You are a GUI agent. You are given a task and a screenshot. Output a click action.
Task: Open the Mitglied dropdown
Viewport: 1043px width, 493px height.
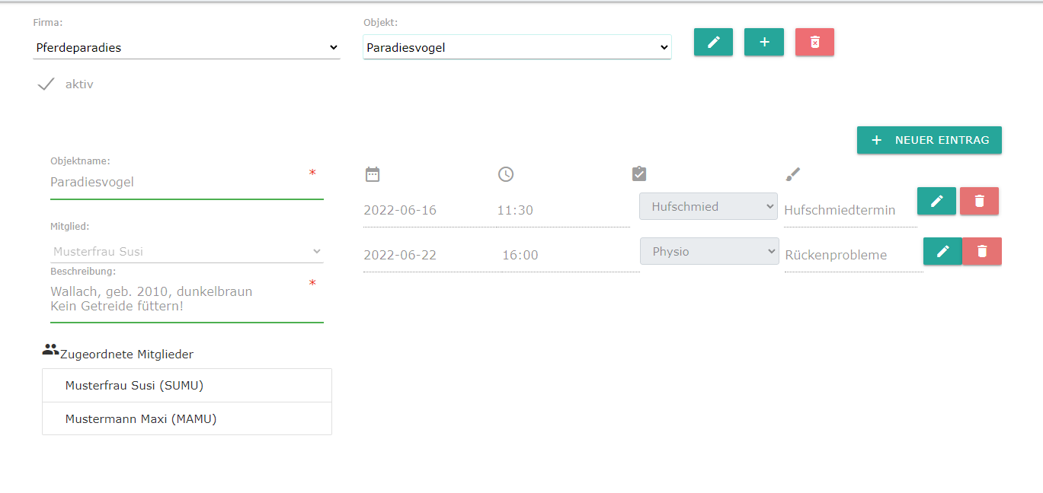point(187,251)
